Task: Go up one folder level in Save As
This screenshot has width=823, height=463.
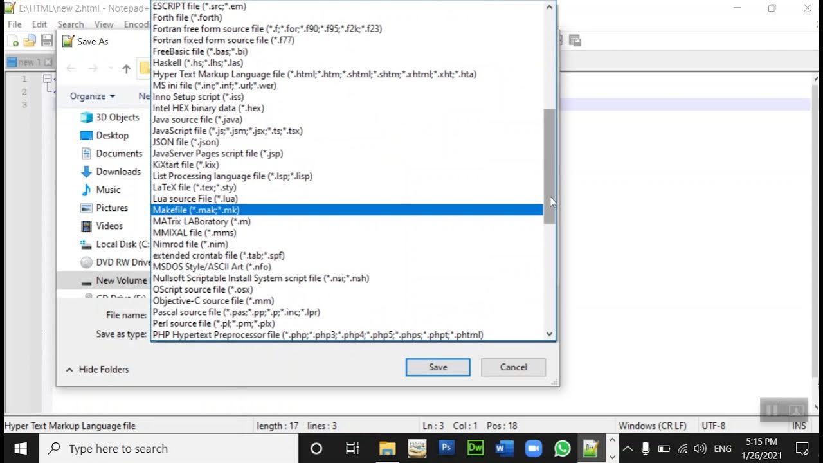Action: (x=127, y=68)
